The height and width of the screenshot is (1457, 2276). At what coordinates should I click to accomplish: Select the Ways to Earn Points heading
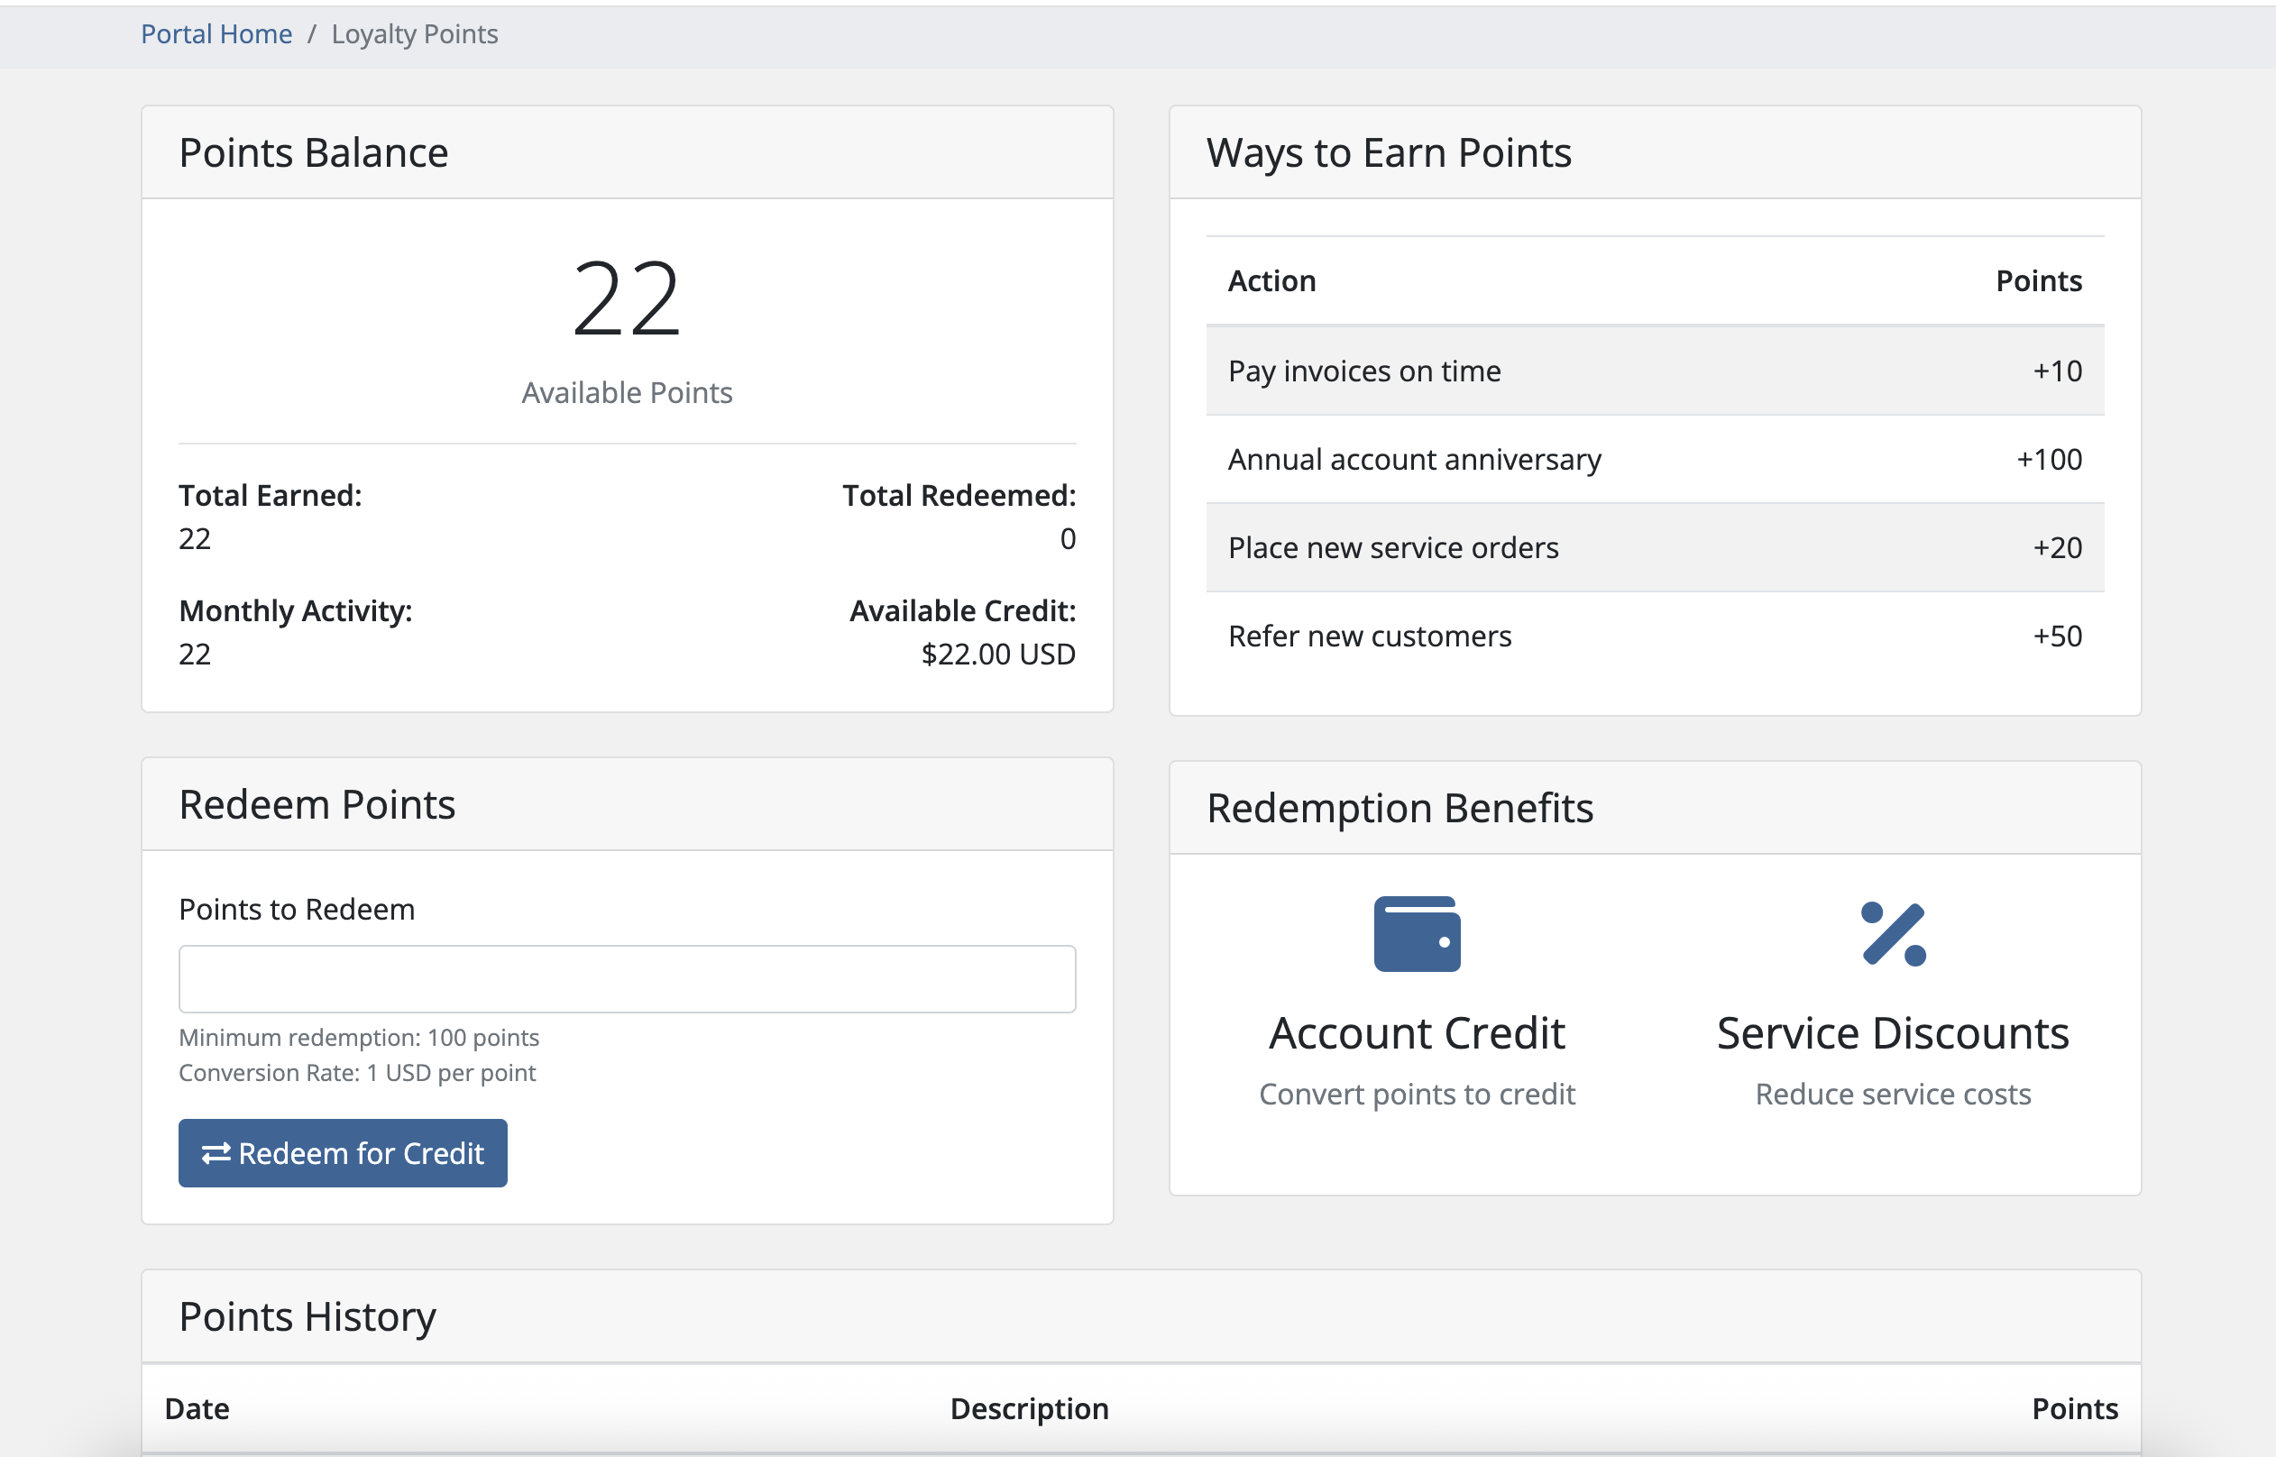(1389, 151)
